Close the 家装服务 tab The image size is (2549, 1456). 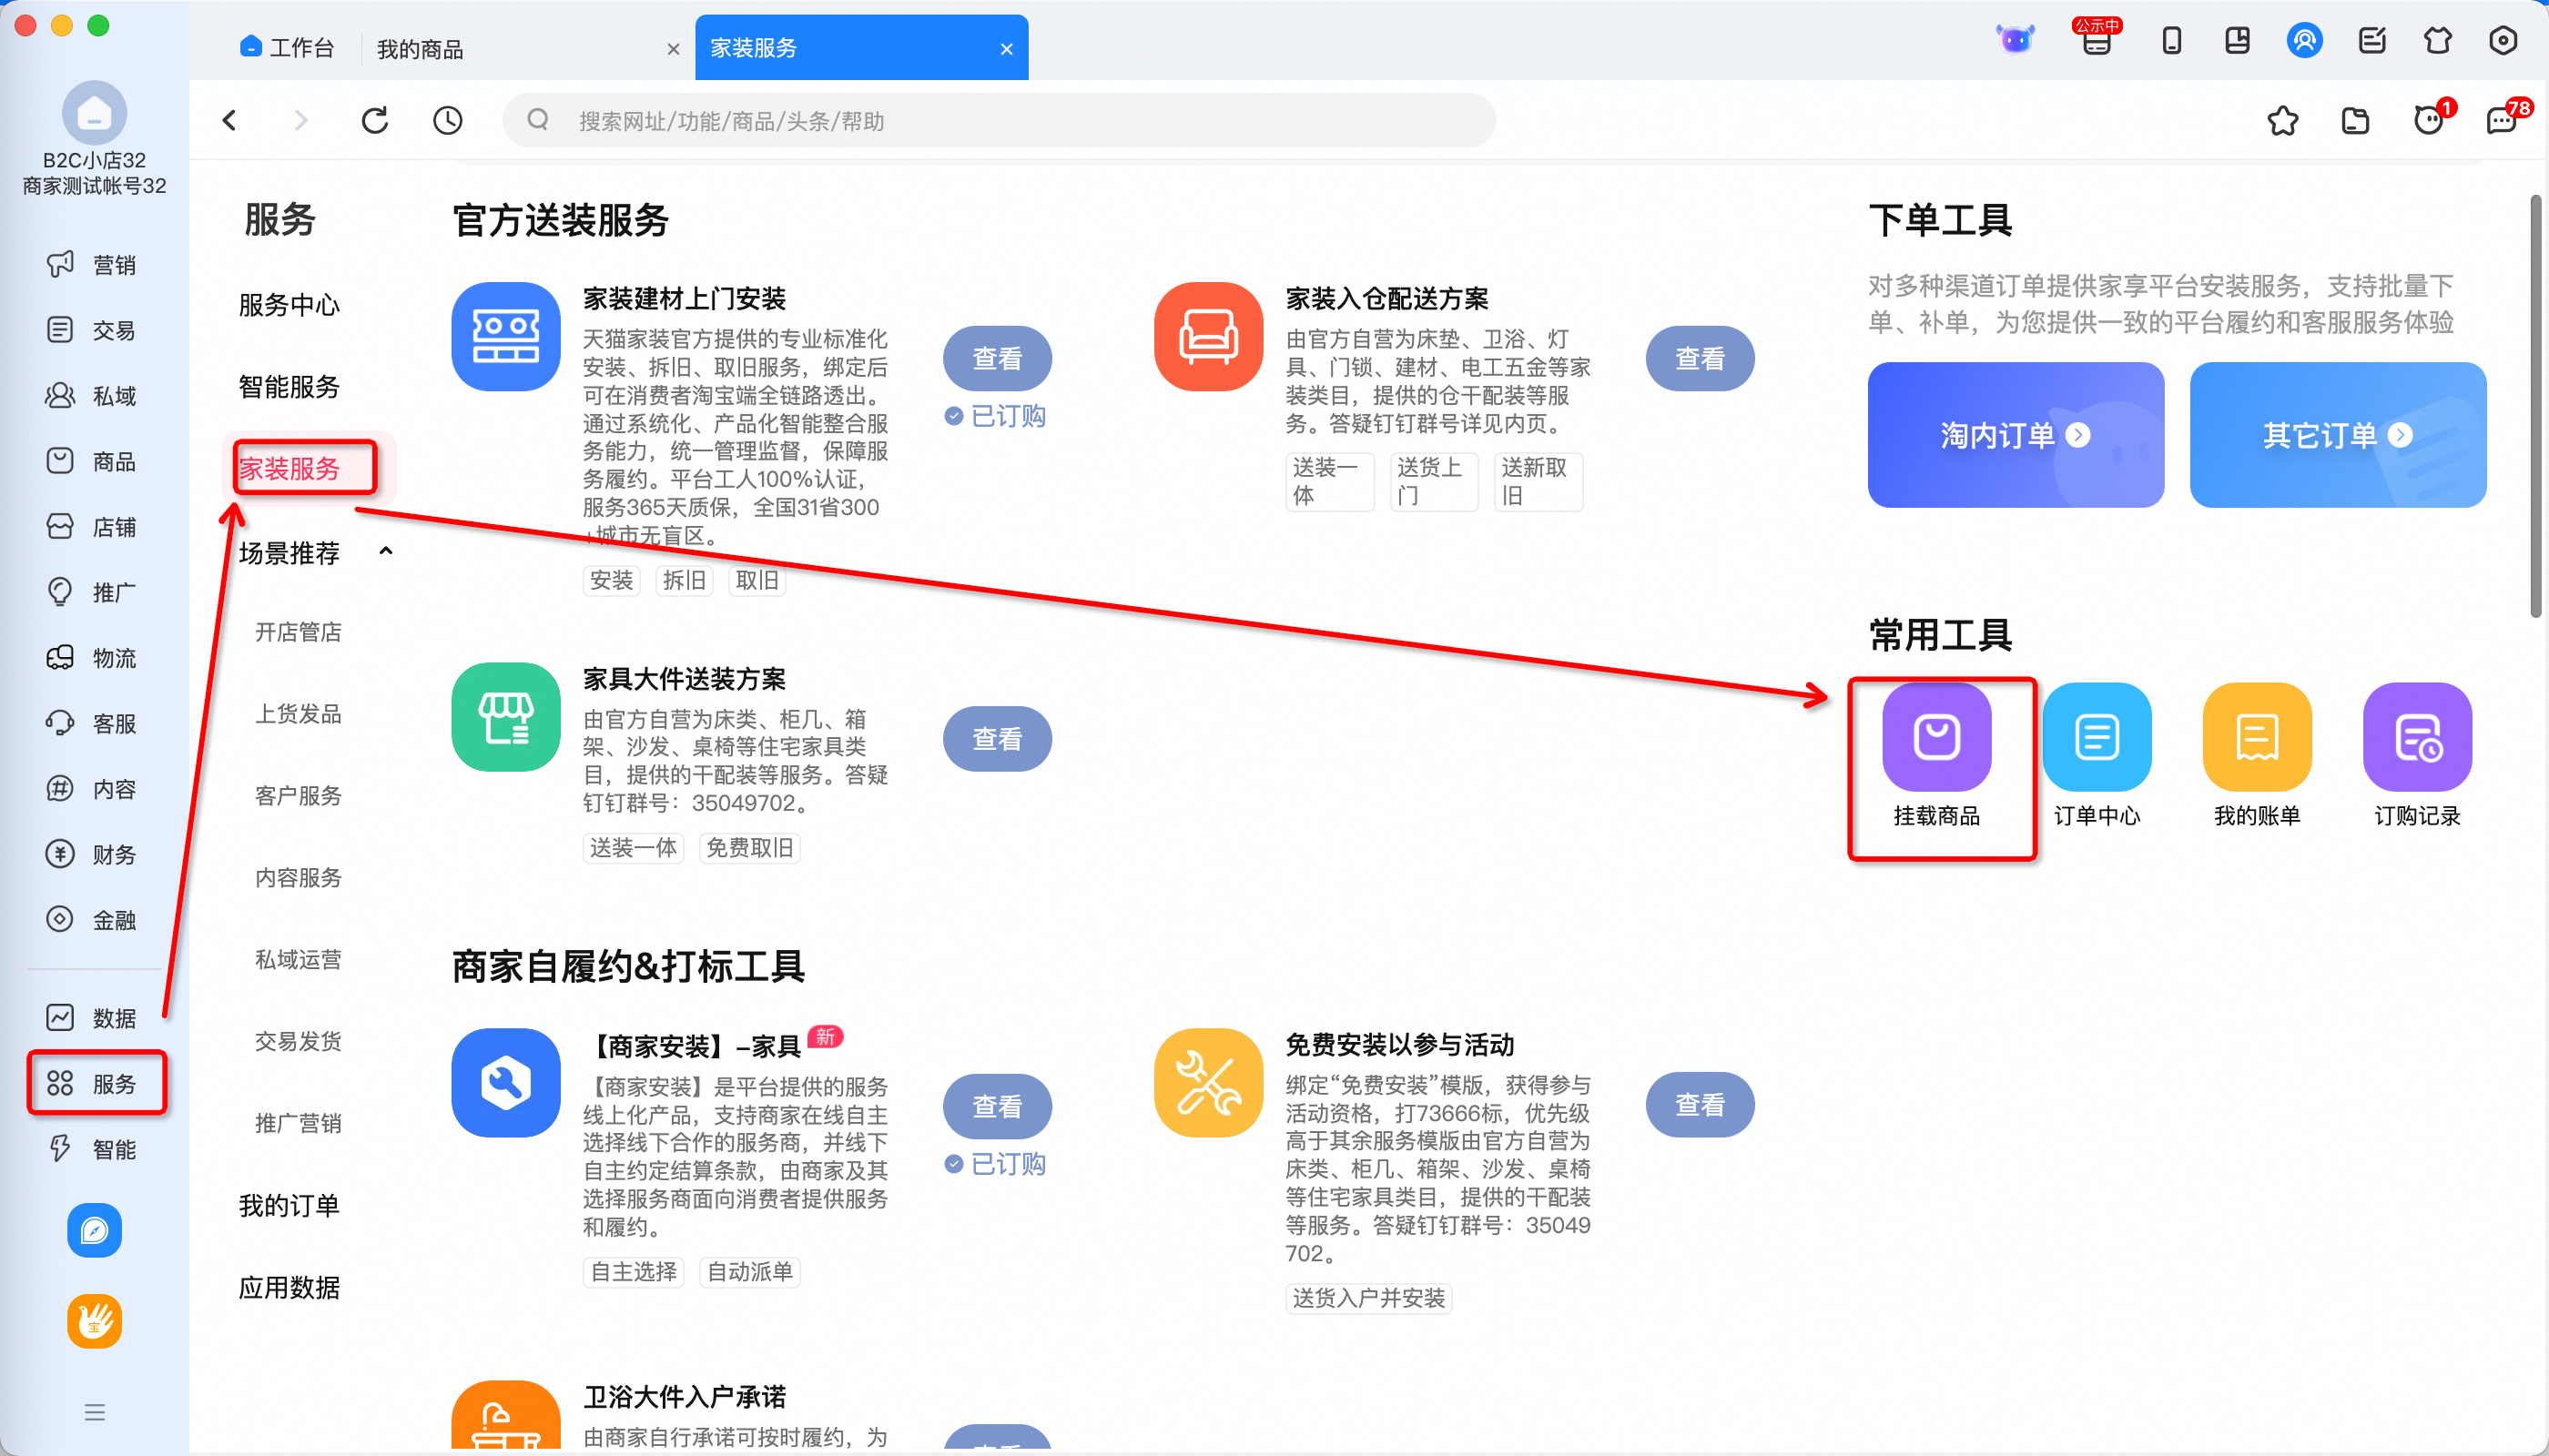point(1006,48)
